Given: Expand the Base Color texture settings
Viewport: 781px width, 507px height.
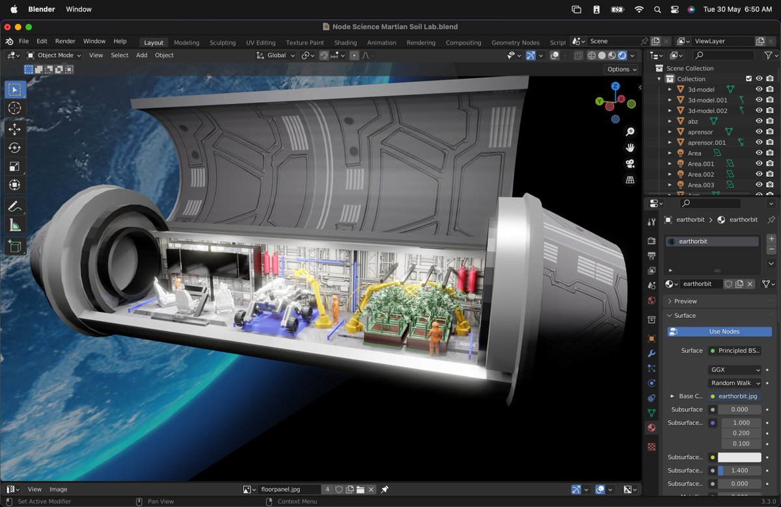Looking at the screenshot, I should coord(672,396).
